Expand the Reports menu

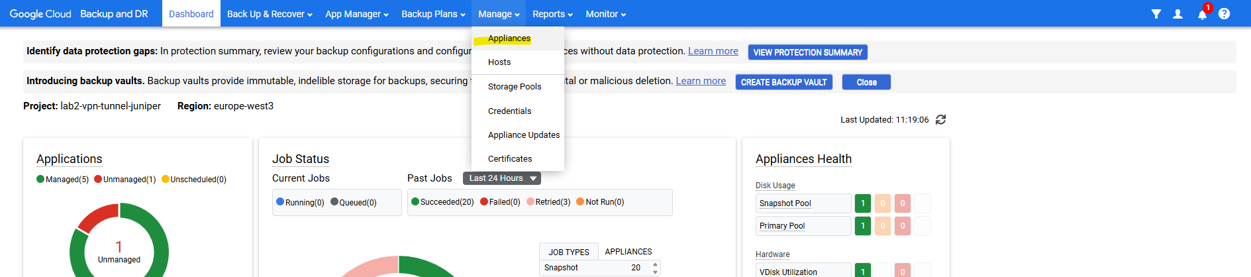(552, 14)
